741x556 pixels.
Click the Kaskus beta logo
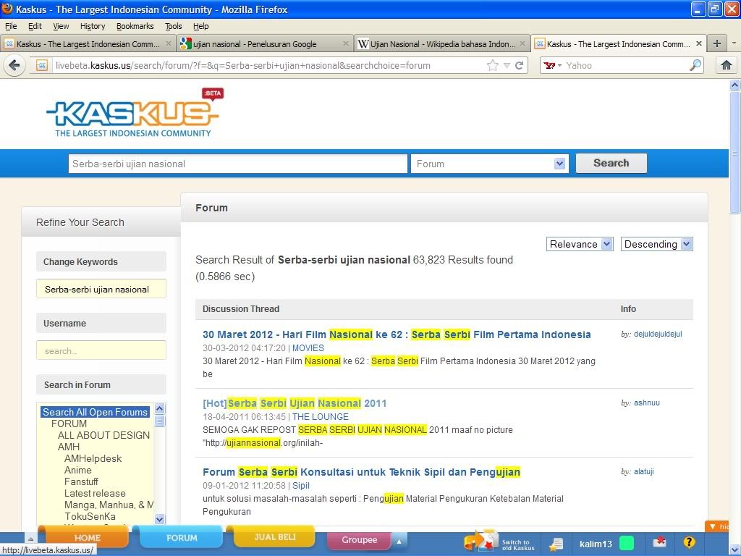point(134,114)
